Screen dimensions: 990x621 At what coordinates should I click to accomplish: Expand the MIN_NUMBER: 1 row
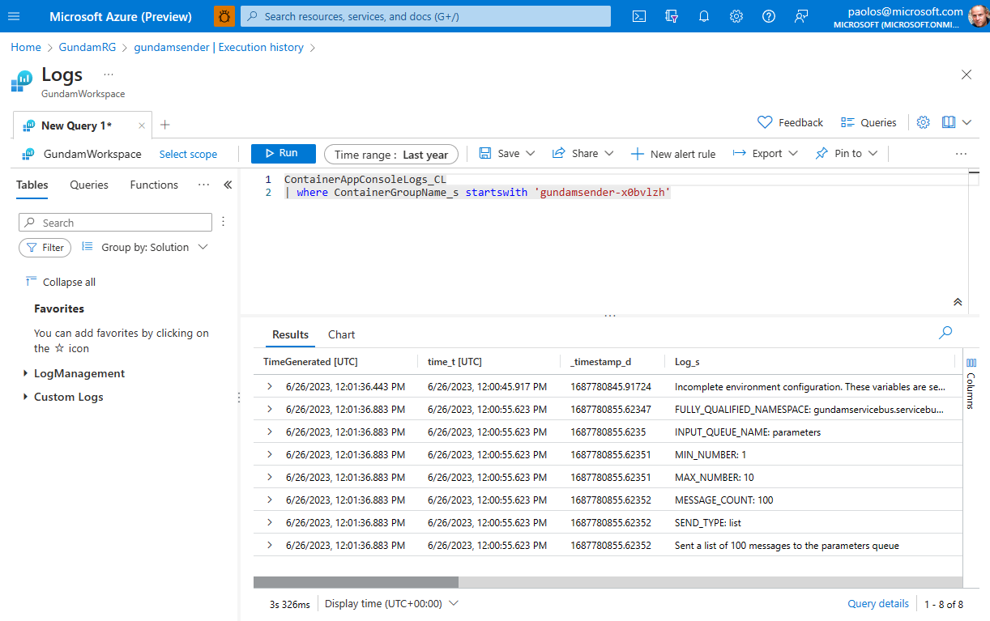click(x=270, y=455)
